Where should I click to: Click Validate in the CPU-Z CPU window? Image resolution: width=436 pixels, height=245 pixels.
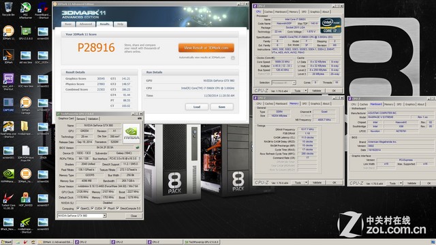[x=316, y=91]
